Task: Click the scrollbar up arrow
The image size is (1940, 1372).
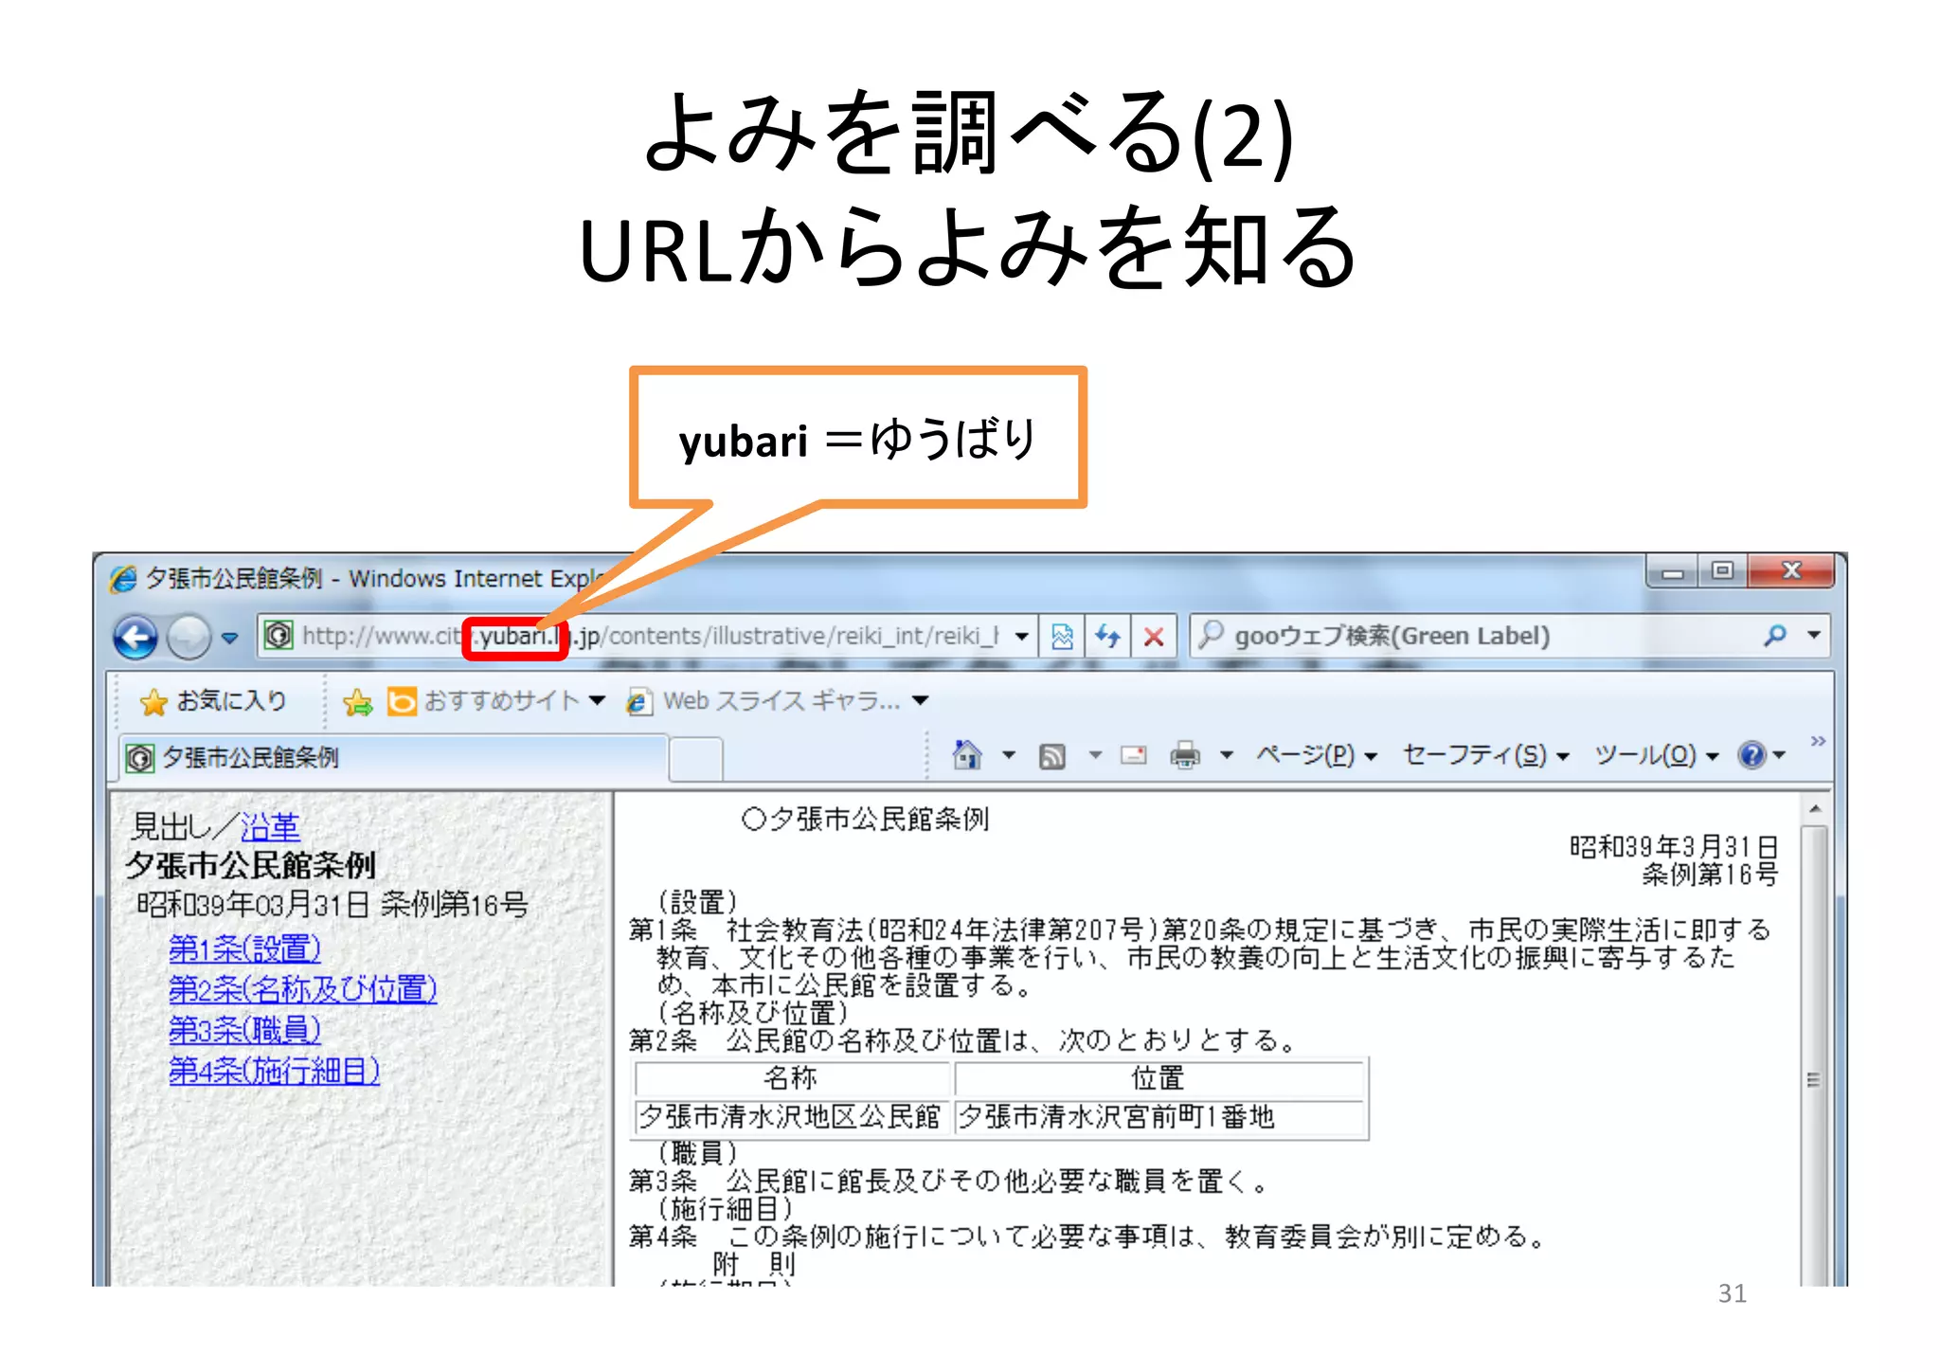Action: click(1814, 809)
